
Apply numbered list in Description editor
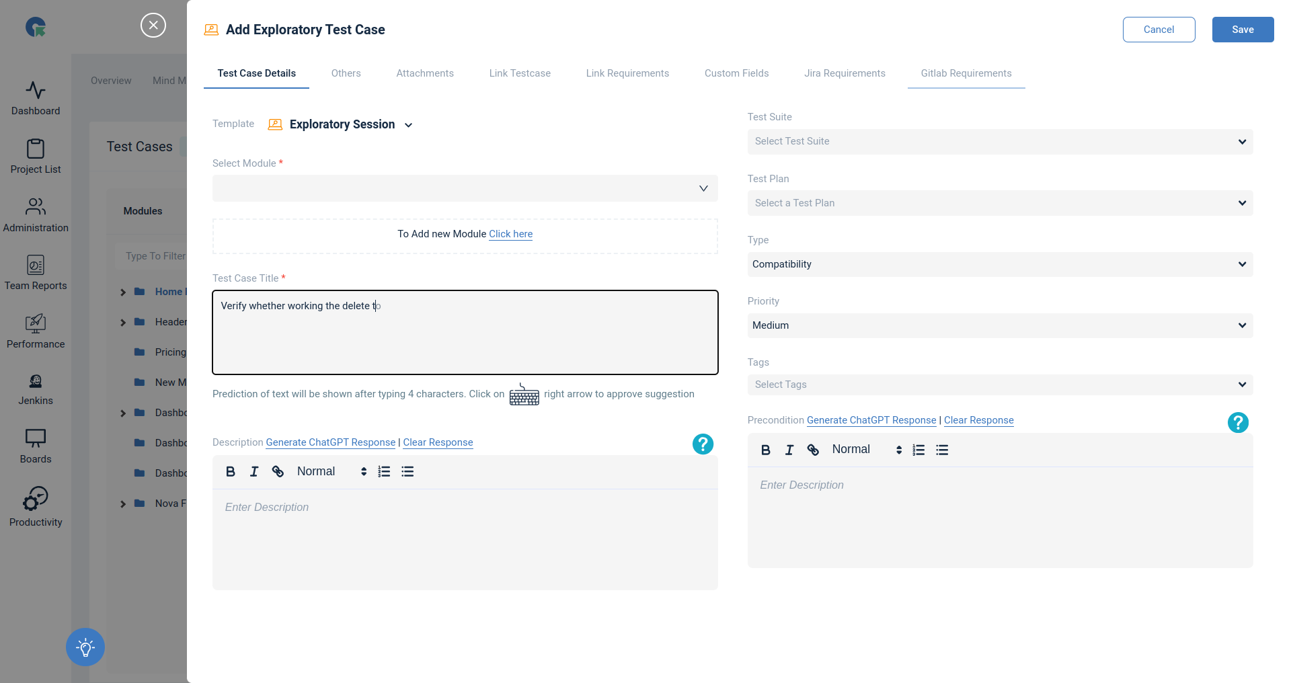384,472
